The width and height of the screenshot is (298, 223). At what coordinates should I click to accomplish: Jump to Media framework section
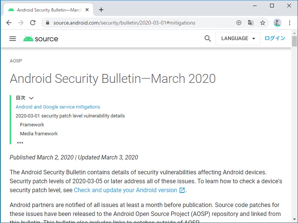click(x=39, y=134)
